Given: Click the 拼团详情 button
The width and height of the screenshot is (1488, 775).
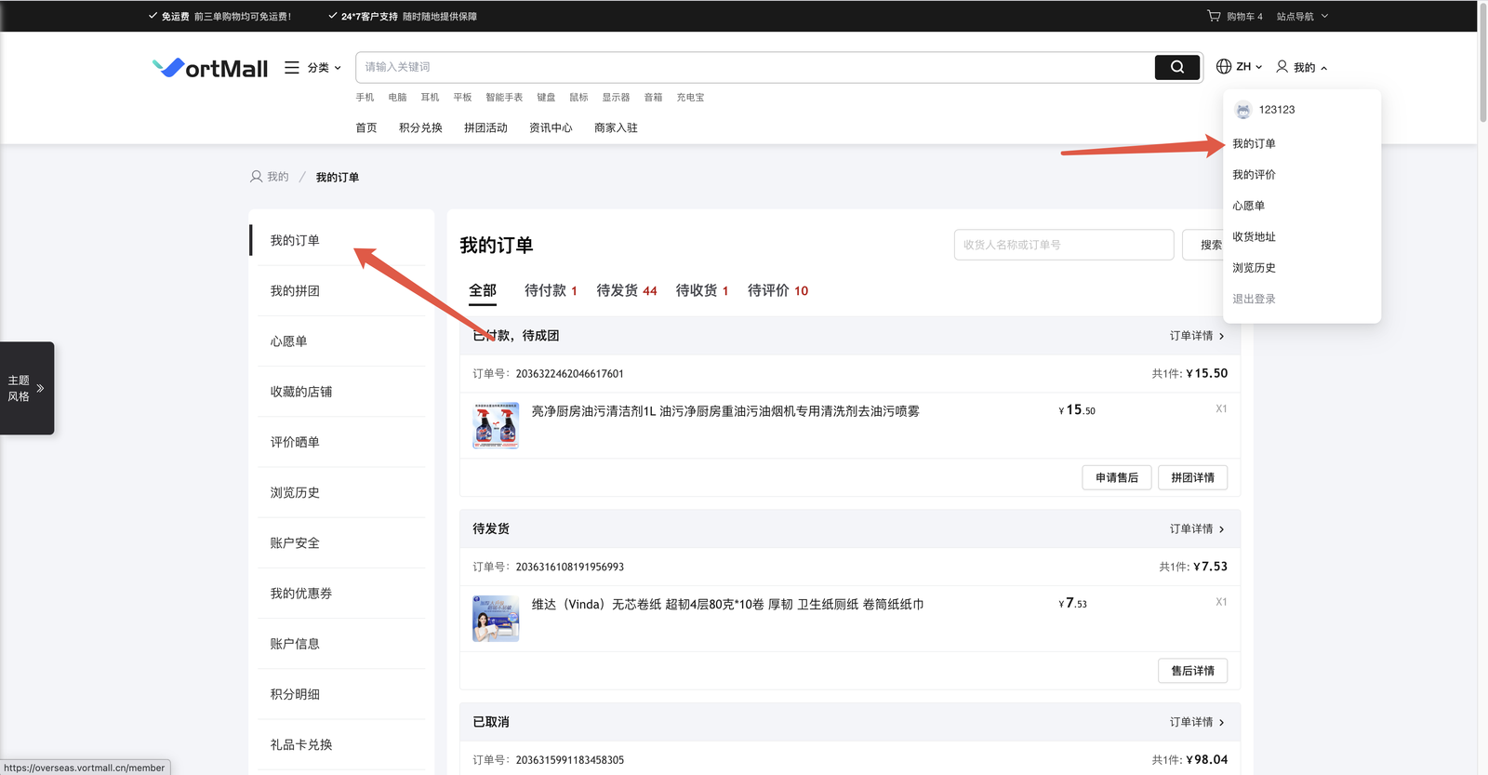Looking at the screenshot, I should [1192, 477].
